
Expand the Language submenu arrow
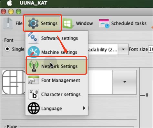(84, 108)
